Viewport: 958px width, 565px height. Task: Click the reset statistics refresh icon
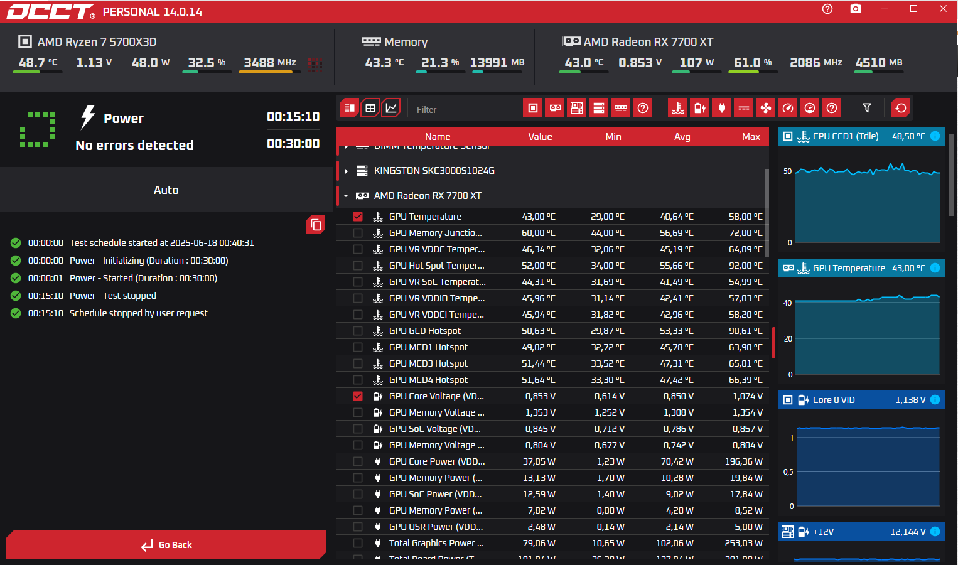click(901, 108)
